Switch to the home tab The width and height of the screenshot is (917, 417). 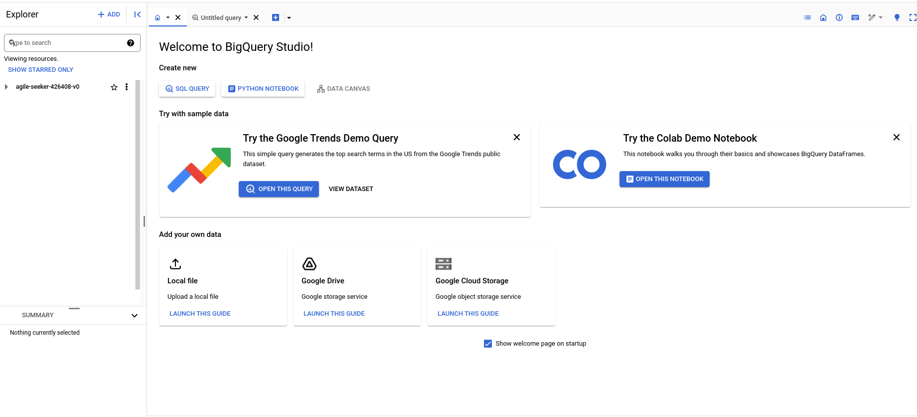[157, 17]
